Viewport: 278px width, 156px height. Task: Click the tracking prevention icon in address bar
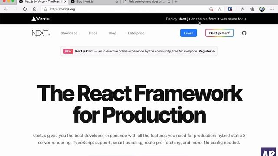pyautogui.click(x=211, y=9)
